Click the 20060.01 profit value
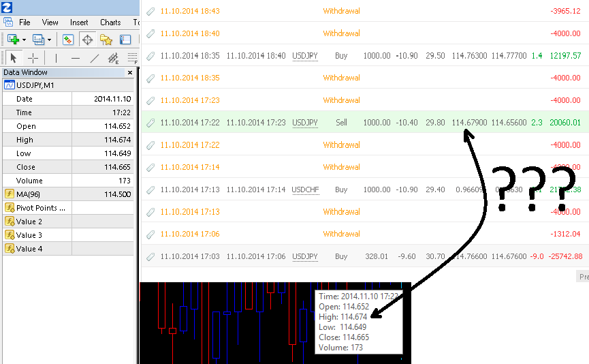Image resolution: width=589 pixels, height=364 pixels. [x=565, y=123]
